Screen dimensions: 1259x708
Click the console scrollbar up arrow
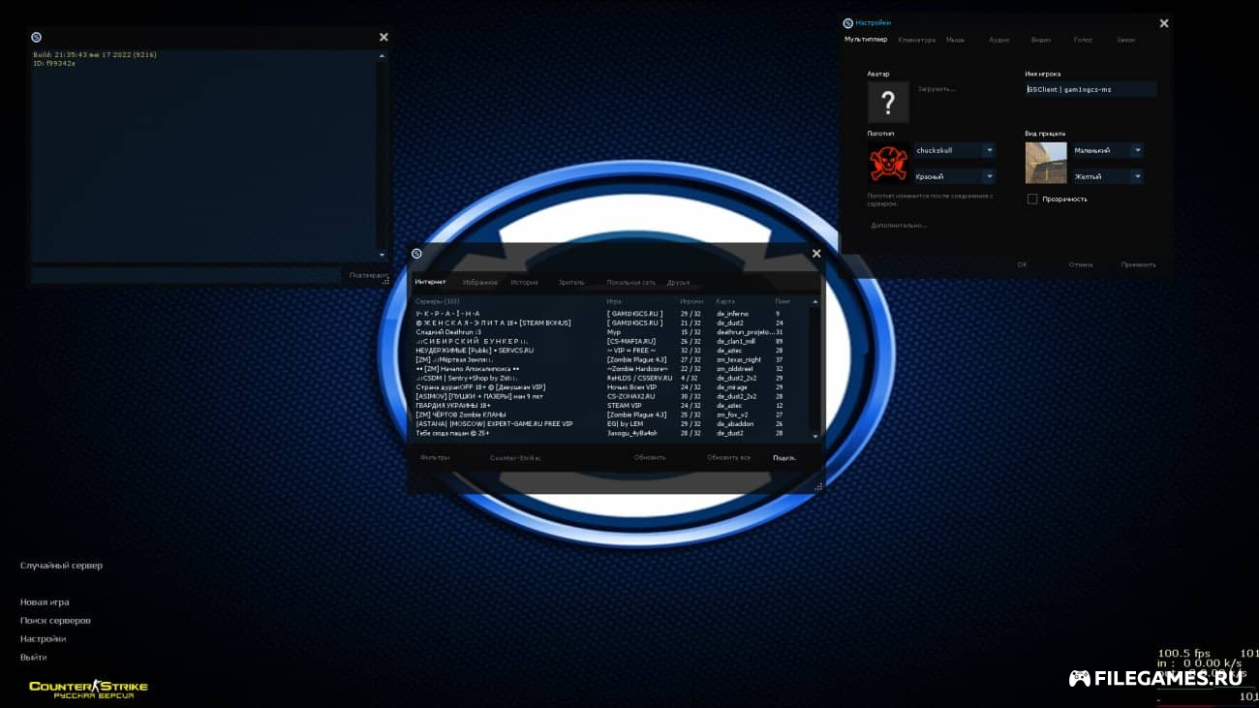pos(382,56)
